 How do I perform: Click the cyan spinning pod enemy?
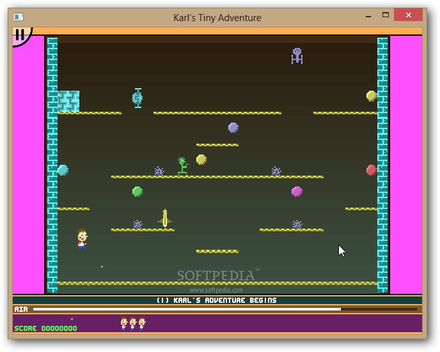pyautogui.click(x=137, y=98)
